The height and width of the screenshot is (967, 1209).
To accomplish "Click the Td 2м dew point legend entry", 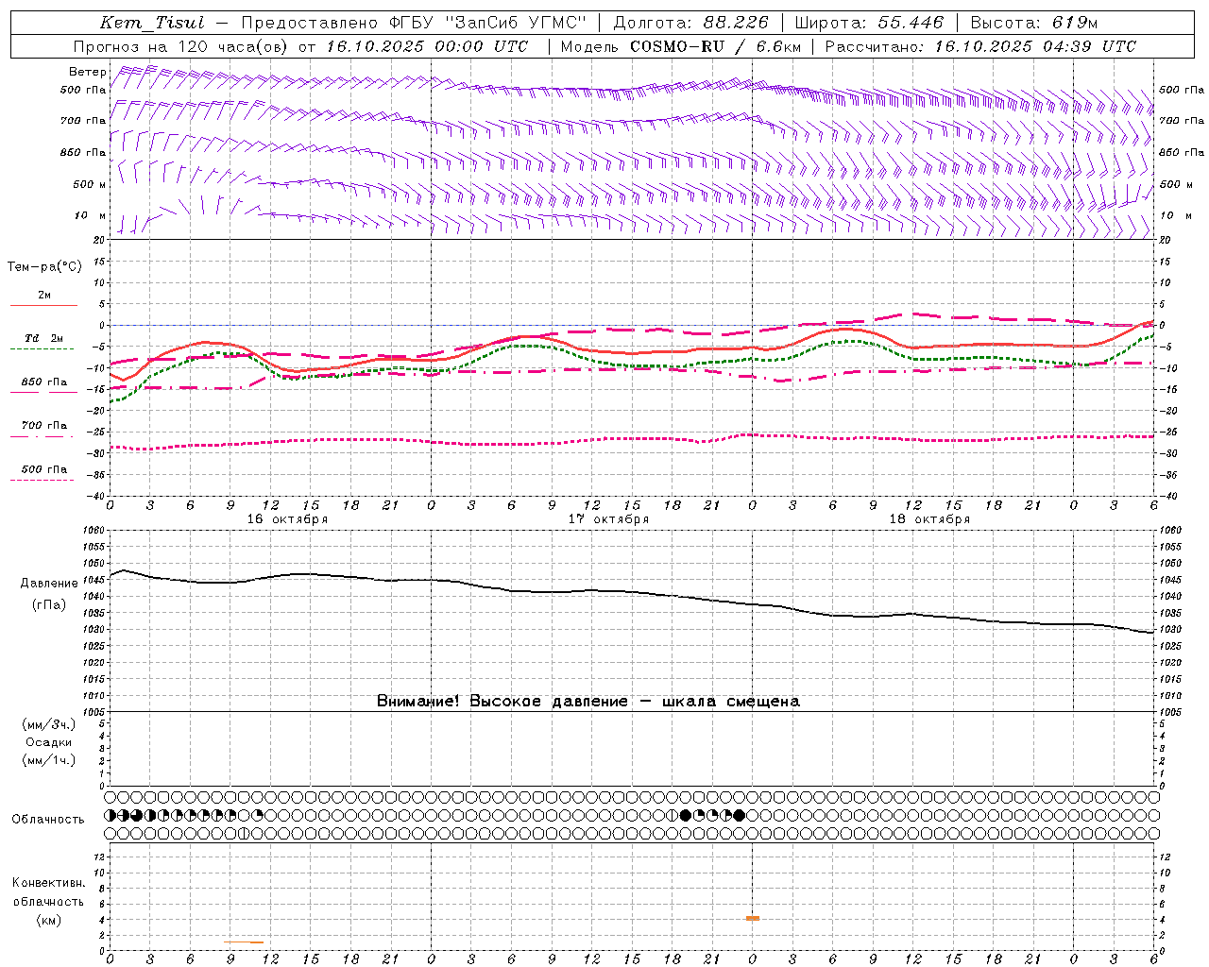I will (x=43, y=338).
